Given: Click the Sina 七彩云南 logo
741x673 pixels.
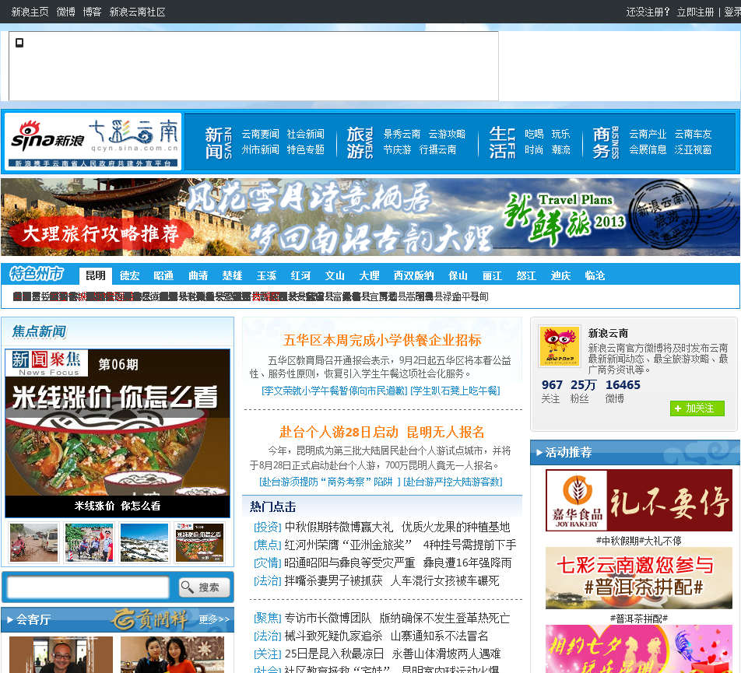Looking at the screenshot, I should (x=93, y=140).
